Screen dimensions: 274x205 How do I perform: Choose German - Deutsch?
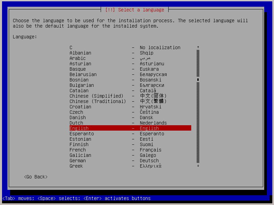point(130,161)
